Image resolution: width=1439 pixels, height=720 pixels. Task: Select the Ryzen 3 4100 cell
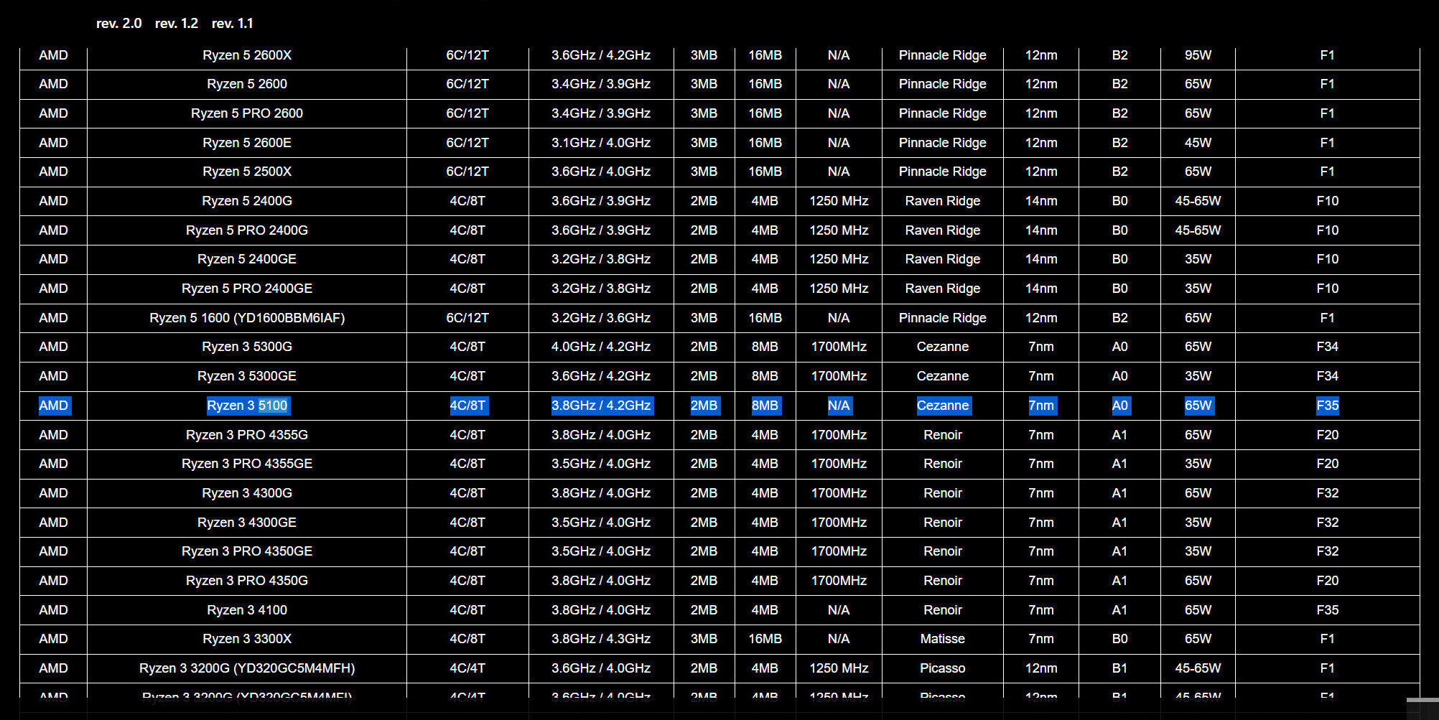point(247,610)
